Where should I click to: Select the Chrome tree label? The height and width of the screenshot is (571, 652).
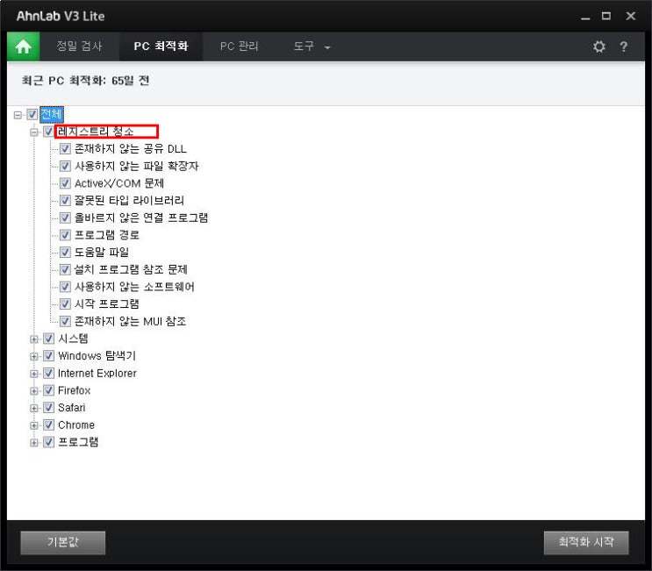pyautogui.click(x=76, y=425)
